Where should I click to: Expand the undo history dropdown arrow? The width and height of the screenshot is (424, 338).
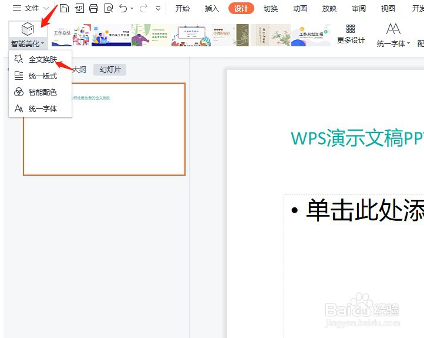point(132,9)
